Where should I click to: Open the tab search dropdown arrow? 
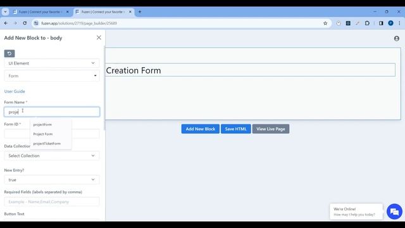(x=5, y=12)
